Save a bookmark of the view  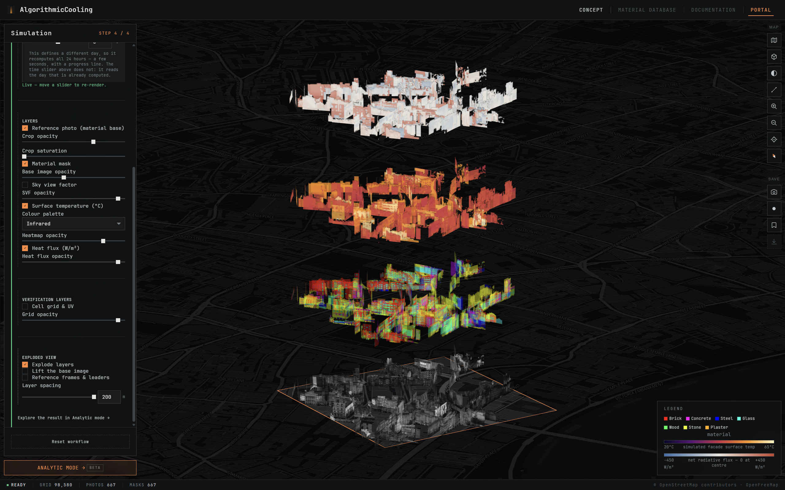click(x=774, y=225)
